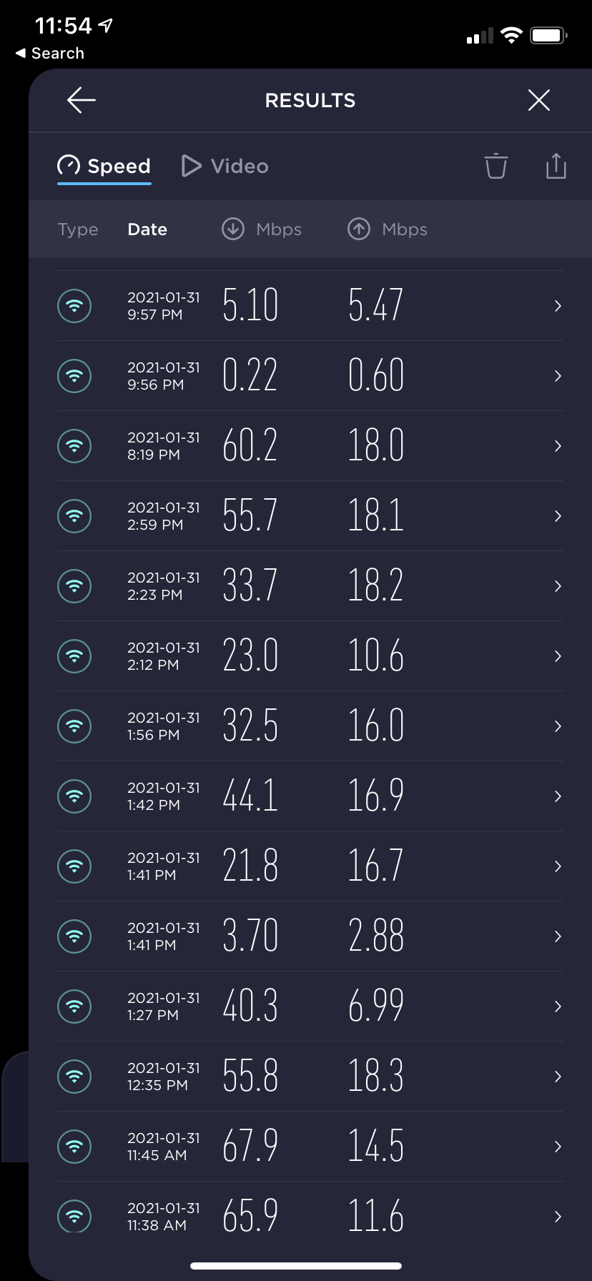Viewport: 592px width, 1281px height.
Task: Tap the Wi-Fi icon on 9:56 PM row
Action: pos(74,376)
